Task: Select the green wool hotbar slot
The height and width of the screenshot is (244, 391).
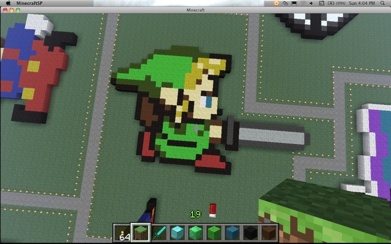Action: [x=214, y=233]
